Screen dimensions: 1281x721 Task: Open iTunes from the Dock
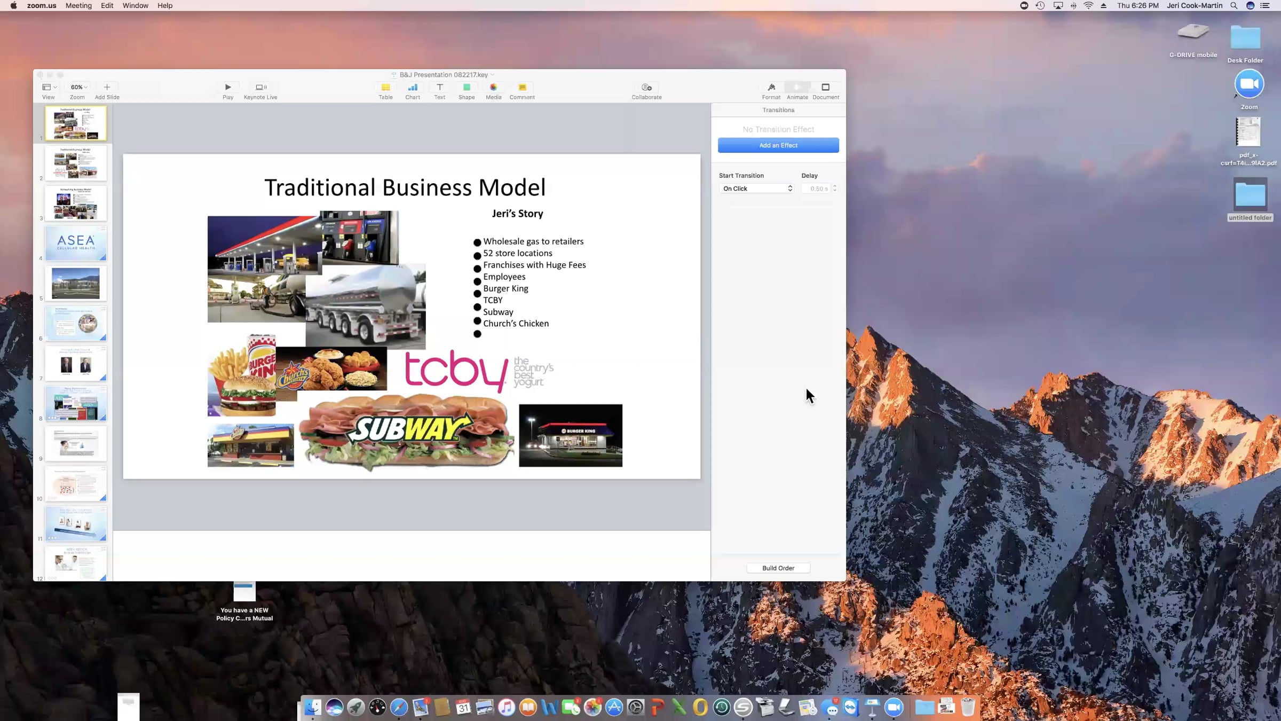(507, 708)
